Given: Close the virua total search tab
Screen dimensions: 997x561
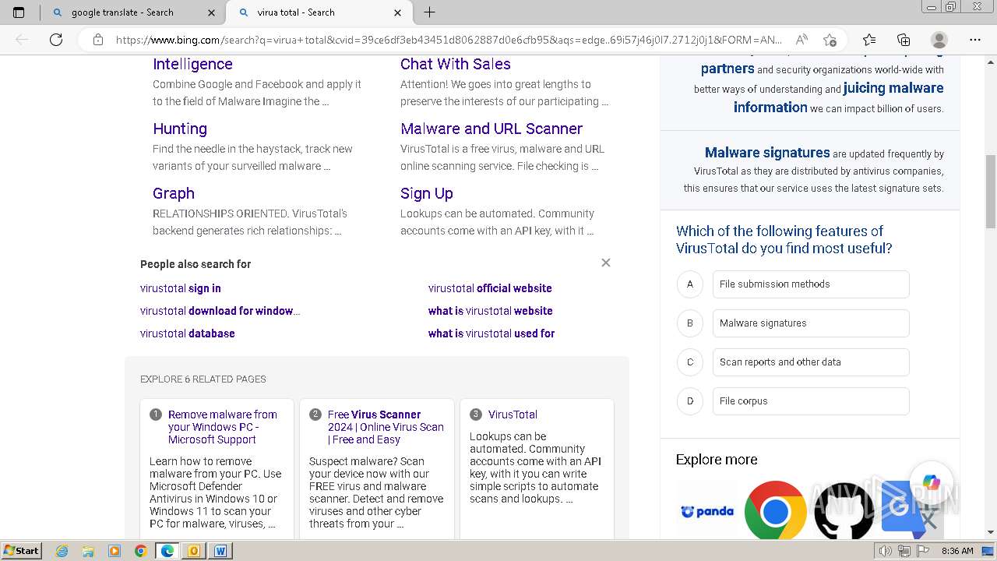Looking at the screenshot, I should coord(398,12).
